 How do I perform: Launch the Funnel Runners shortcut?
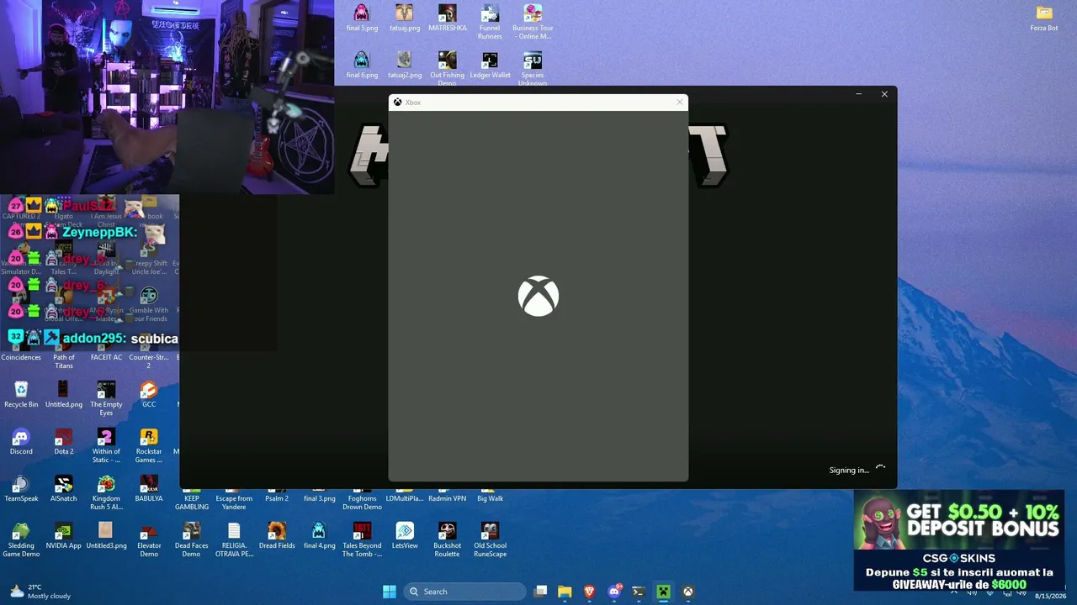[x=490, y=22]
